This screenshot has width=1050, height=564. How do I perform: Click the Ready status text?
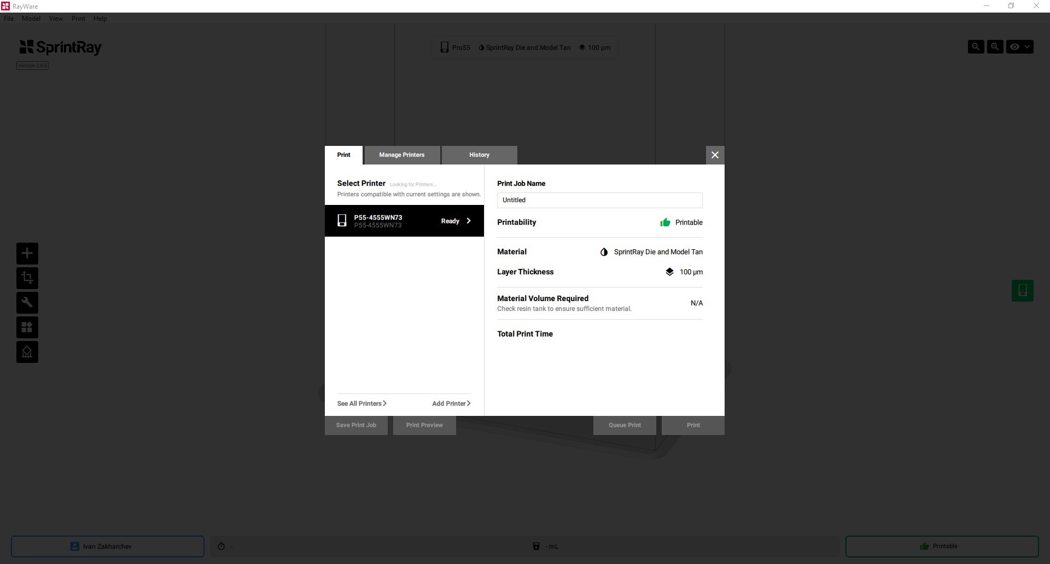[450, 221]
